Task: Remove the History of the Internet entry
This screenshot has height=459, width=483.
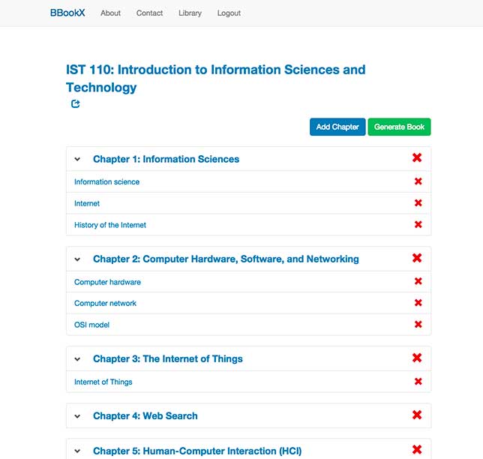Action: 418,224
